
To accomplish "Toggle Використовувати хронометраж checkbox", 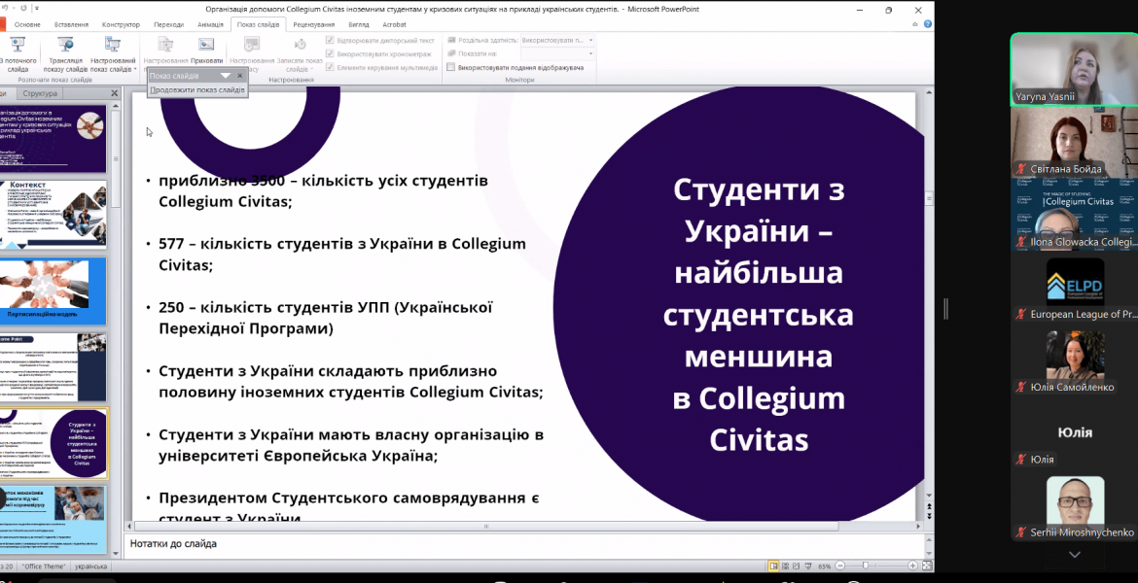I will tap(331, 53).
